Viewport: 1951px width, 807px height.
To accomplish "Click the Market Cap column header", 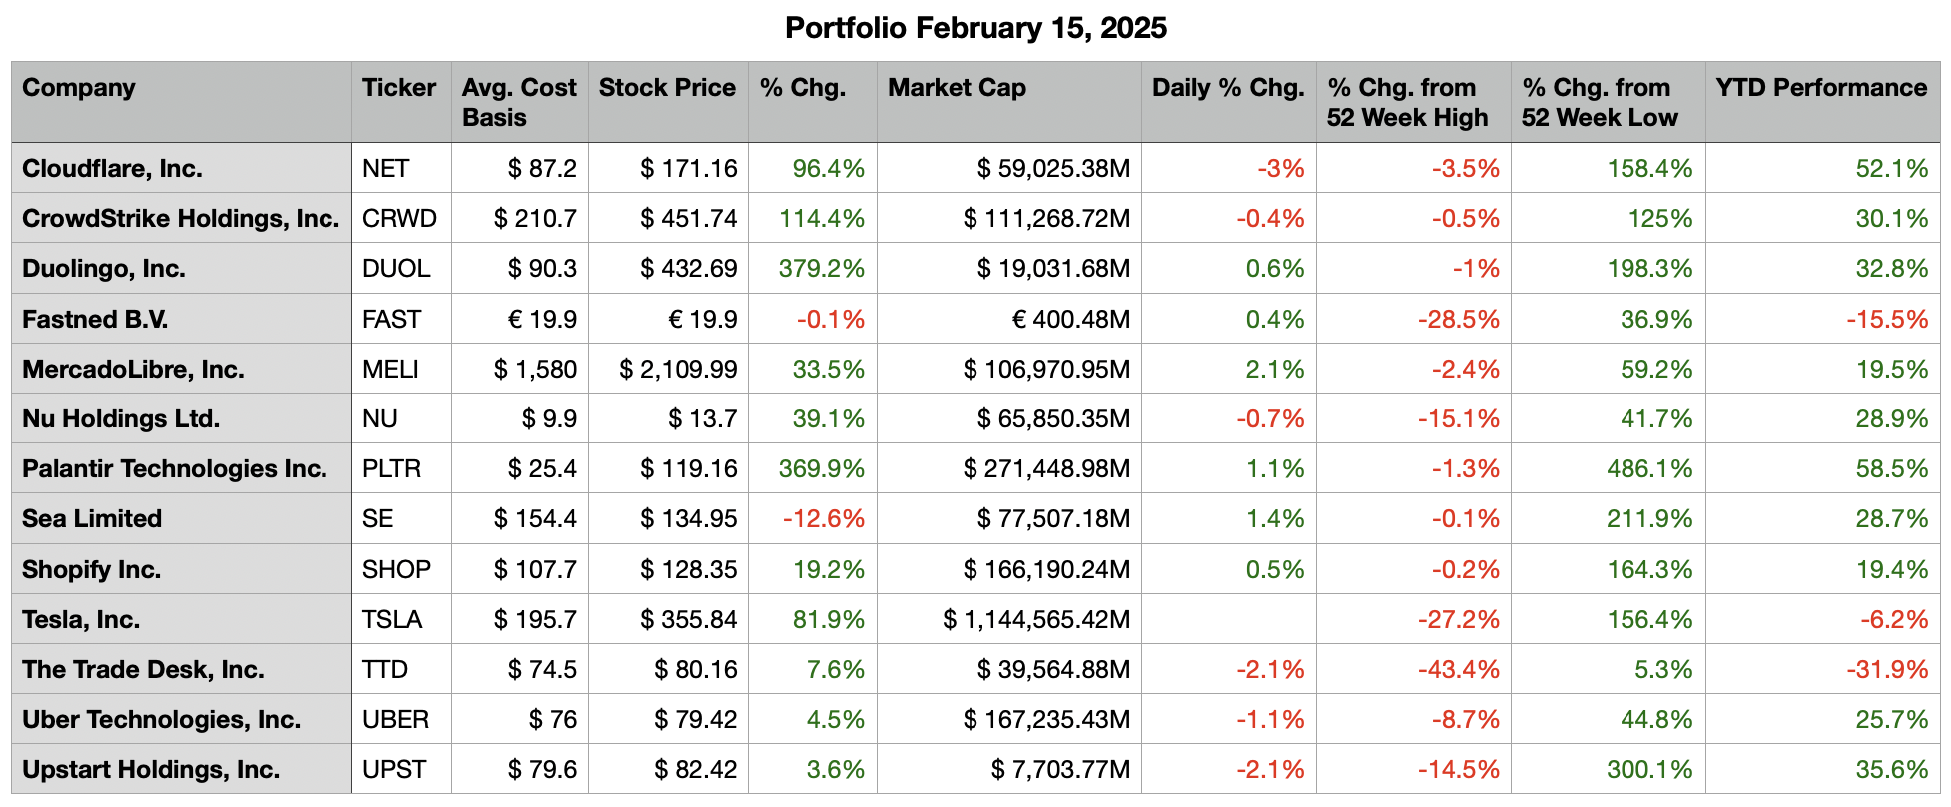I will point(957,88).
